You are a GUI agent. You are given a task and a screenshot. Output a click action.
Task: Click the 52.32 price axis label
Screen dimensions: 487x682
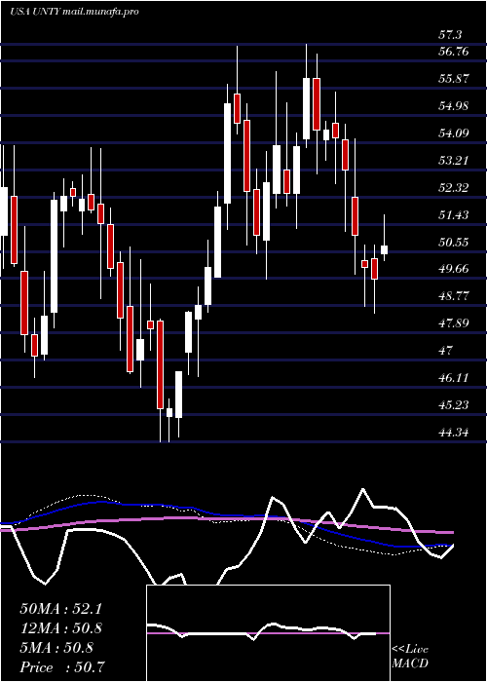point(454,188)
